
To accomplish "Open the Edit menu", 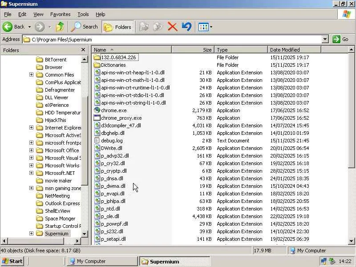I will coord(22,14).
